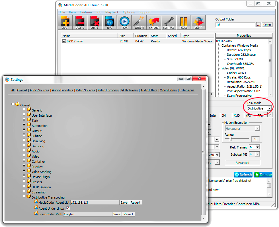Save the MediaCoder Agent List value

pyautogui.click(x=124, y=203)
